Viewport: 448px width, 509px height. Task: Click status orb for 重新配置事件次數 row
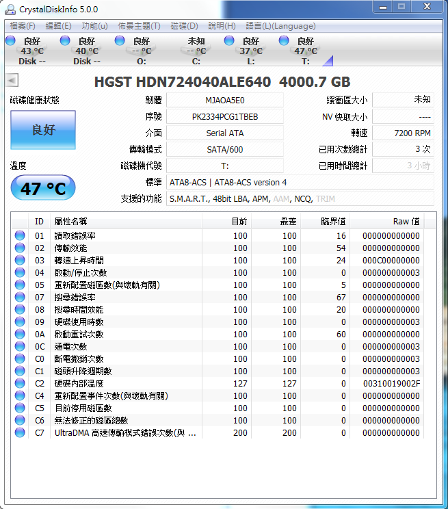[x=20, y=395]
